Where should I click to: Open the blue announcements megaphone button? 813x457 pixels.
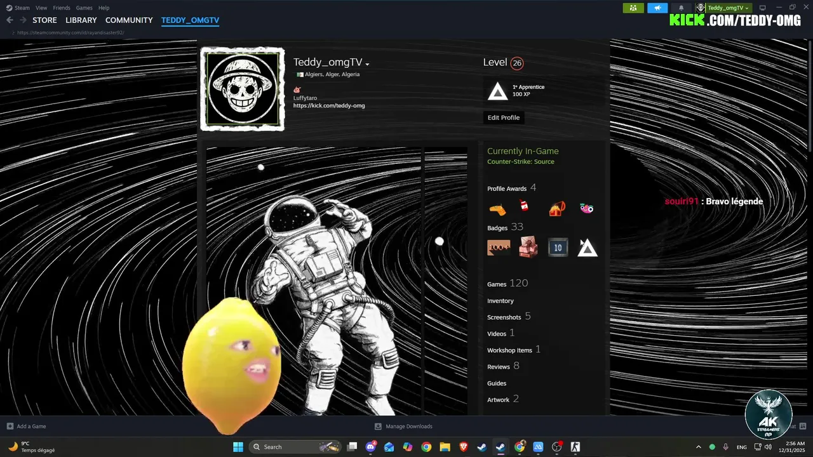657,8
